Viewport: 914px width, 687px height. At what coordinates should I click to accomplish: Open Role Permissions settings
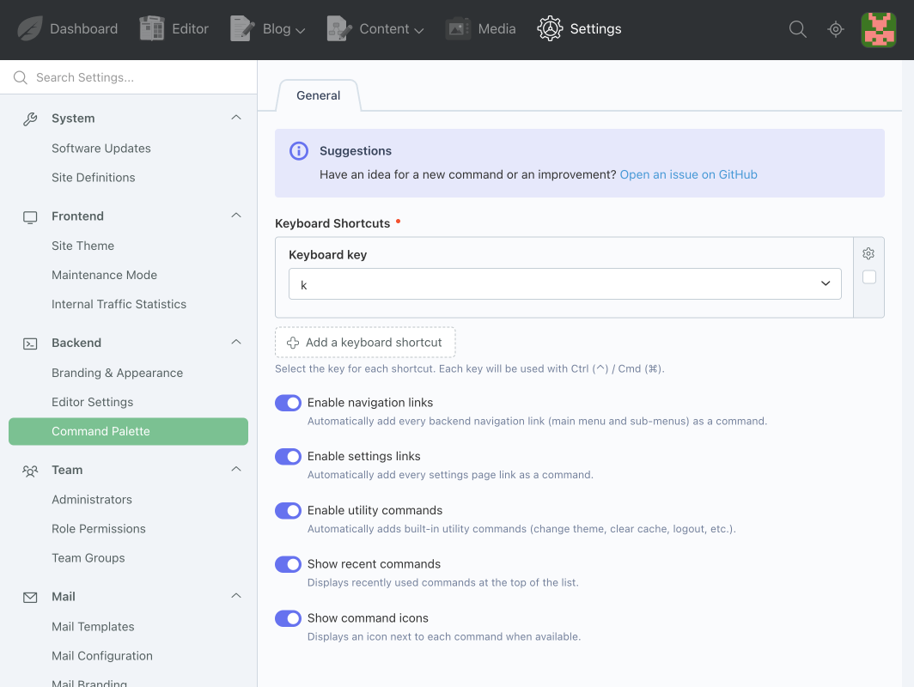tap(99, 528)
